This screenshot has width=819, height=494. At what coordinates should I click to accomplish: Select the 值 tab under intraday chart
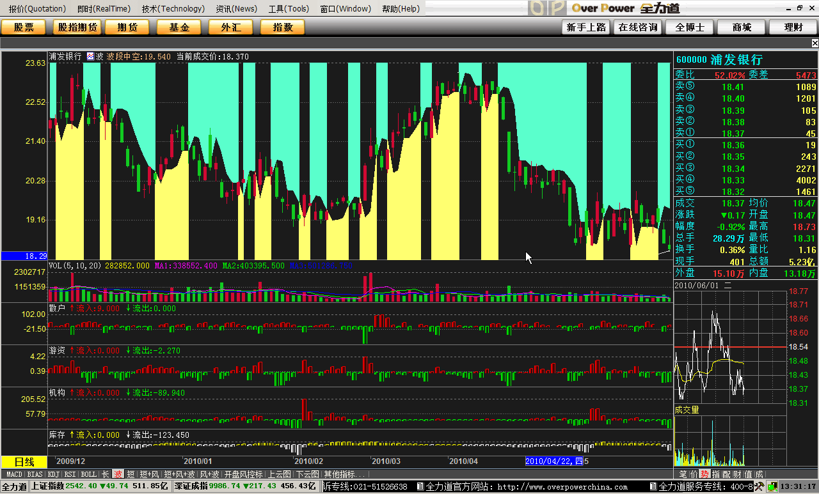(748, 474)
